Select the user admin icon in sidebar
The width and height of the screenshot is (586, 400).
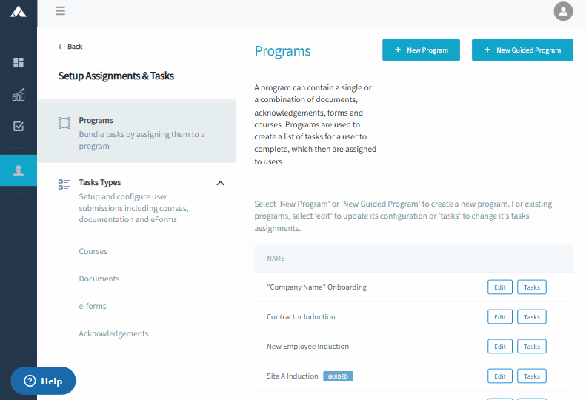tap(19, 170)
